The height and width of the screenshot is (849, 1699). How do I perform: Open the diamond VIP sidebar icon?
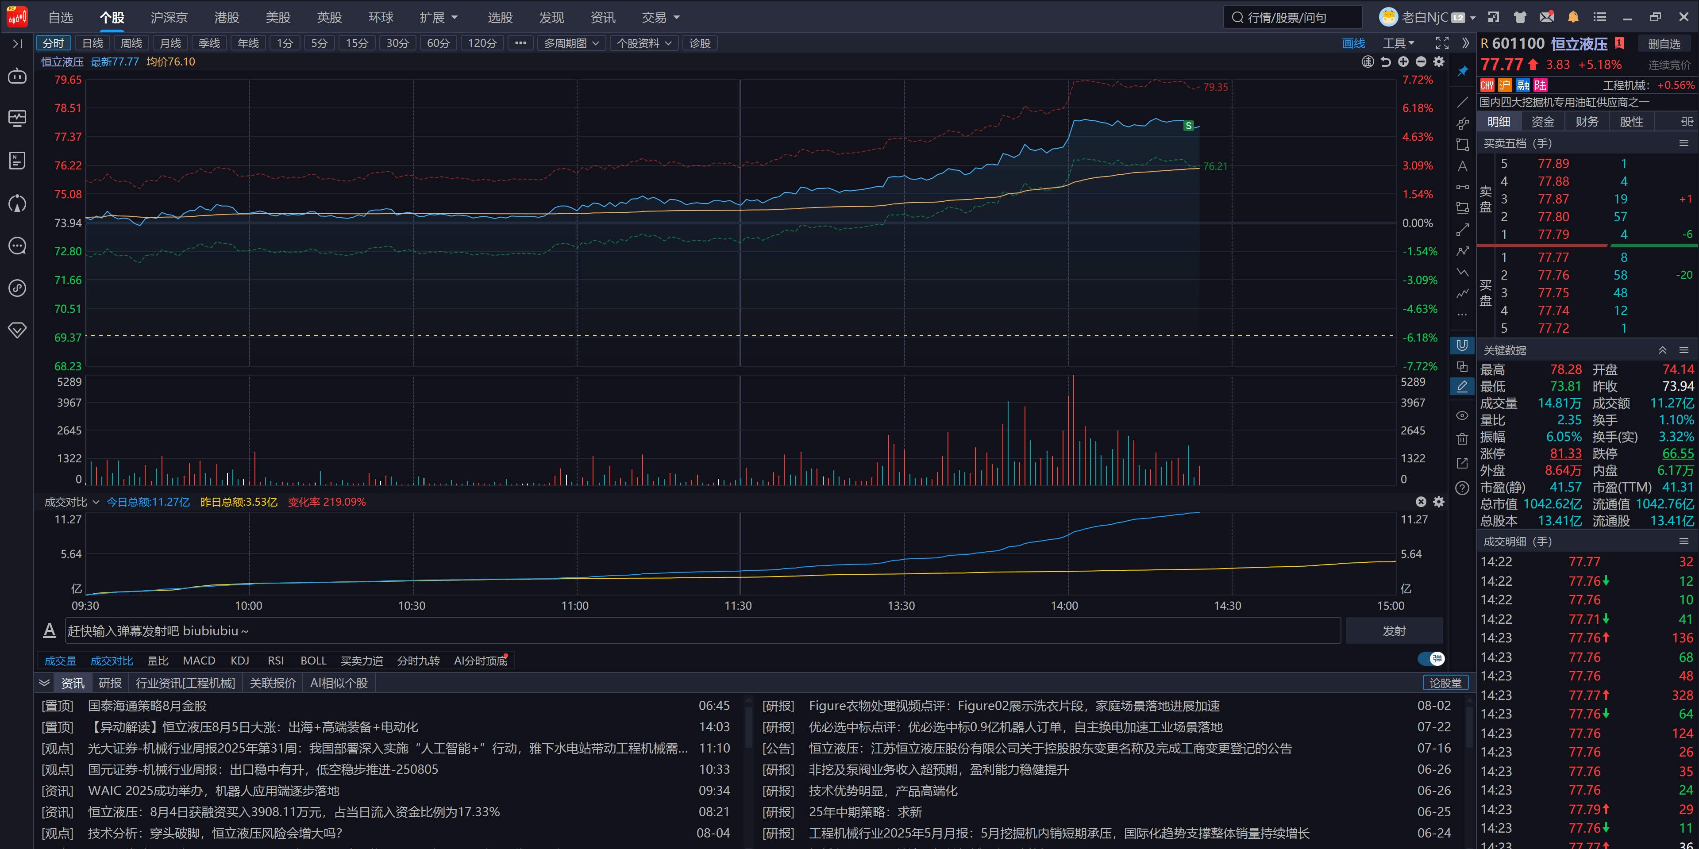click(x=17, y=330)
